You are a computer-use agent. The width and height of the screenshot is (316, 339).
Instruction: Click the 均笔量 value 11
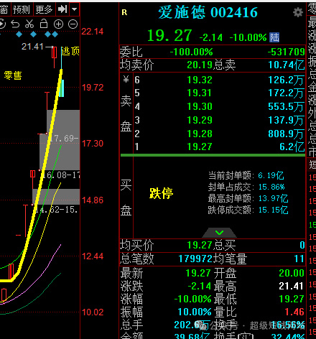coord(299,259)
